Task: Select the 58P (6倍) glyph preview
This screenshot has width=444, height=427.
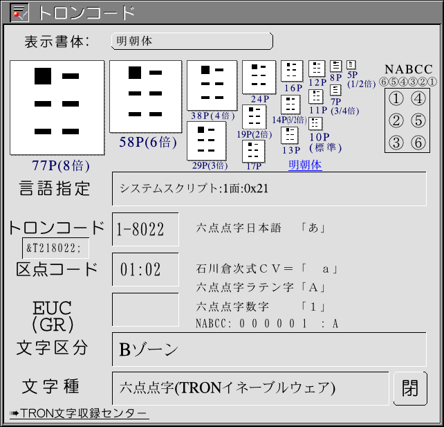Action: (x=145, y=96)
